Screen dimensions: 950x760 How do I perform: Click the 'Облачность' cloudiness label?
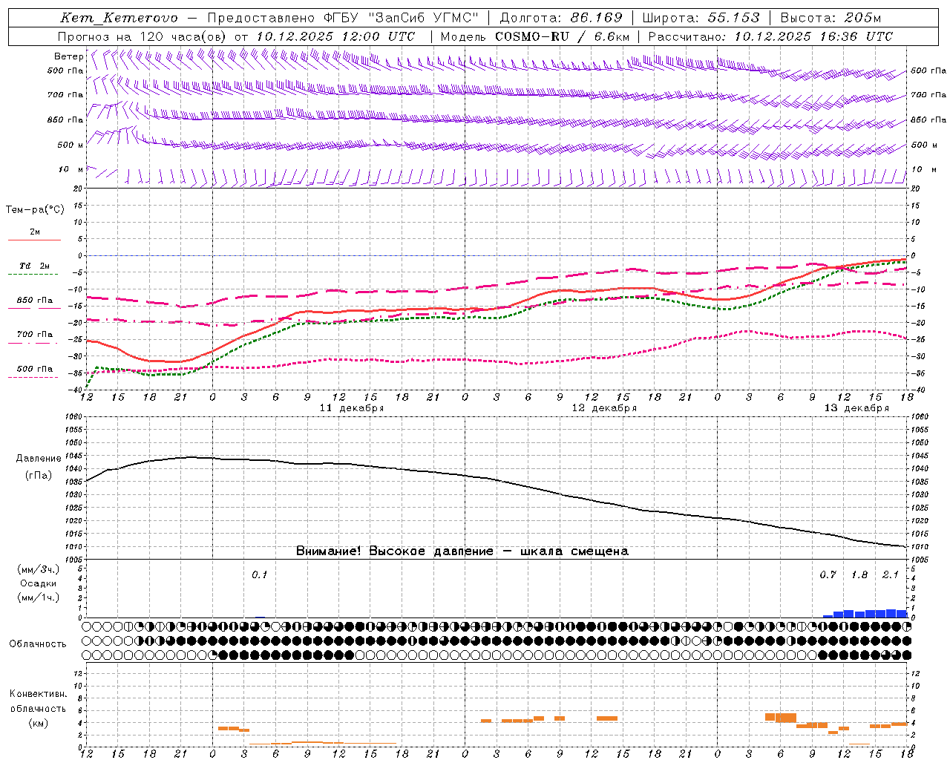[x=38, y=644]
